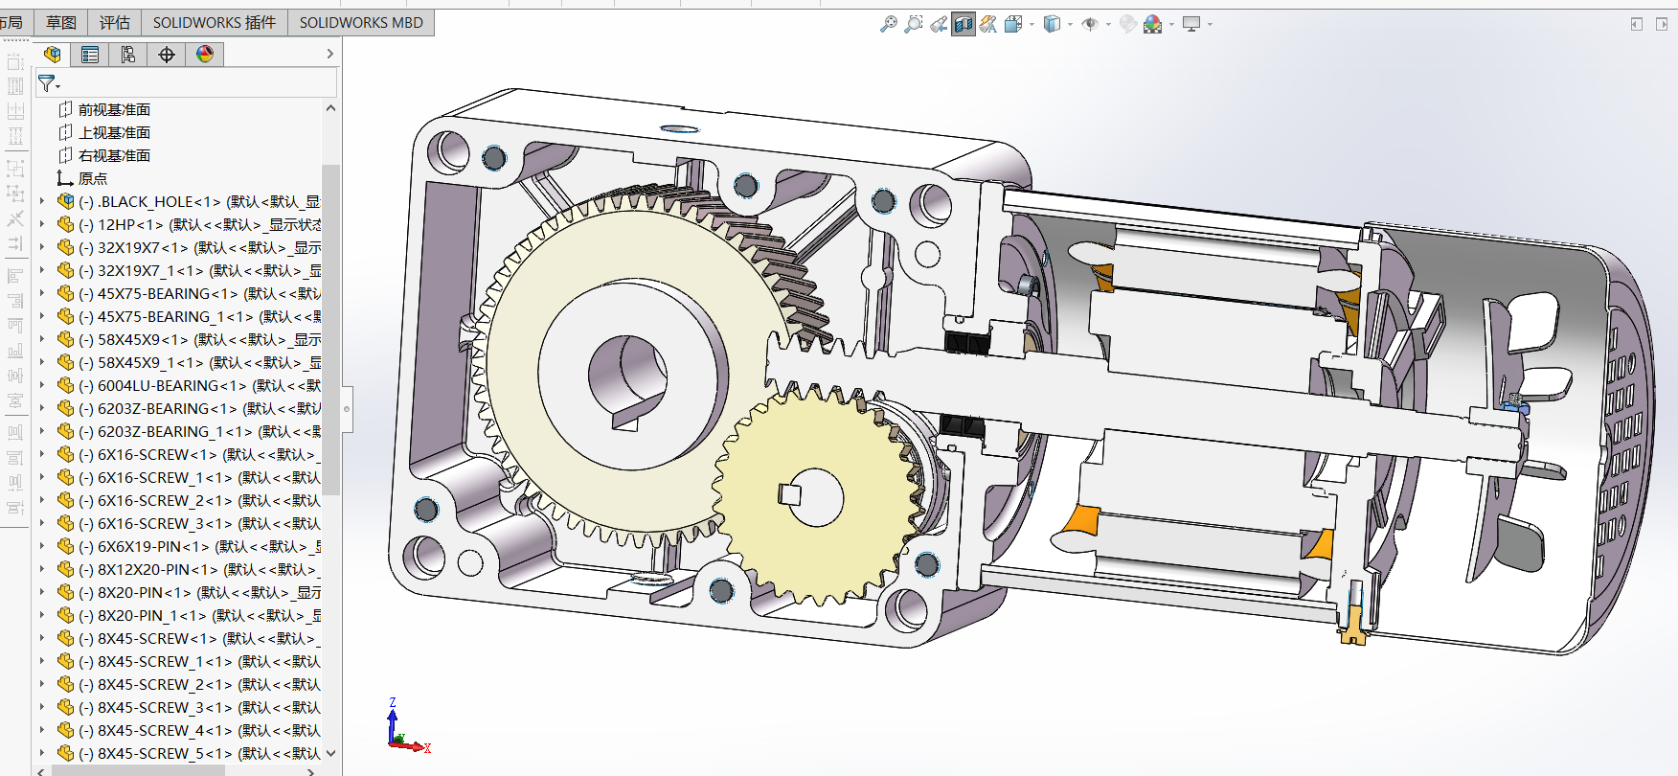Viewport: 1678px width, 776px height.
Task: Click the 45X75-BEARING_1<1> component icon
Action: [65, 316]
